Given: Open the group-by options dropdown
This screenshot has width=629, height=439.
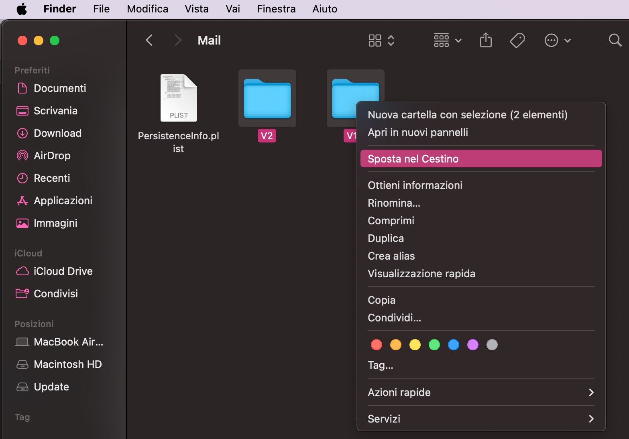Looking at the screenshot, I should (448, 40).
